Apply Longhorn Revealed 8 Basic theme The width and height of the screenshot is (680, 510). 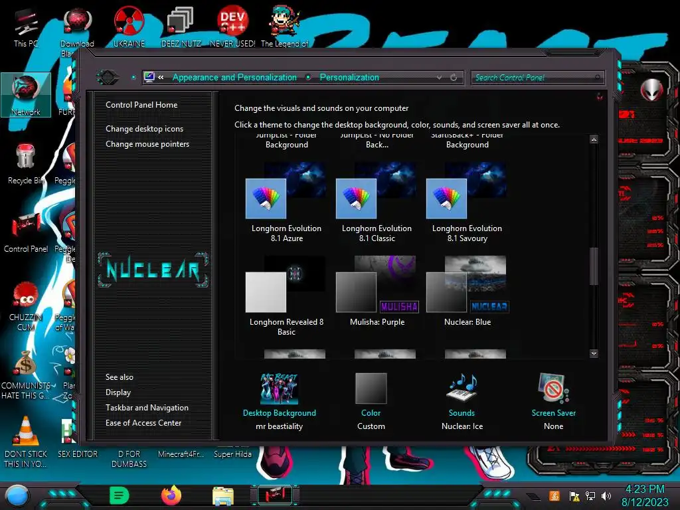pos(286,296)
